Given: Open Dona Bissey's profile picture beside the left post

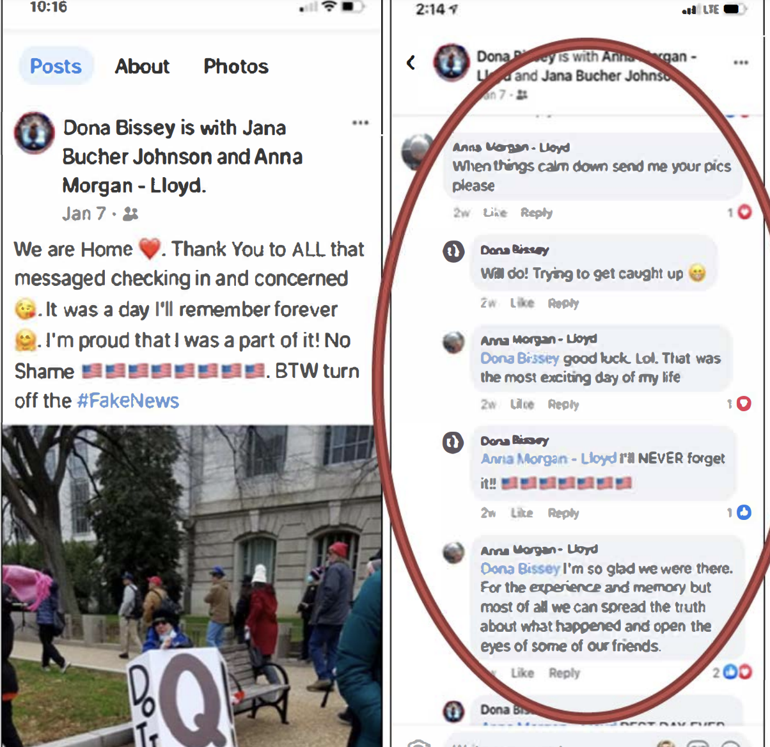Looking at the screenshot, I should tap(35, 132).
